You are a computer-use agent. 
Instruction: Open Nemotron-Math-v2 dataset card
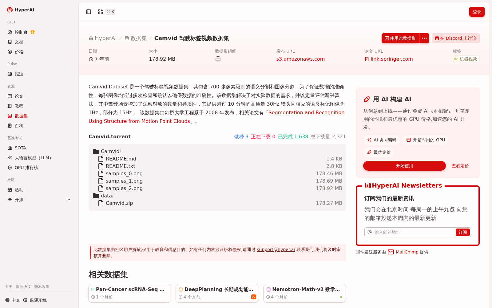click(305, 293)
